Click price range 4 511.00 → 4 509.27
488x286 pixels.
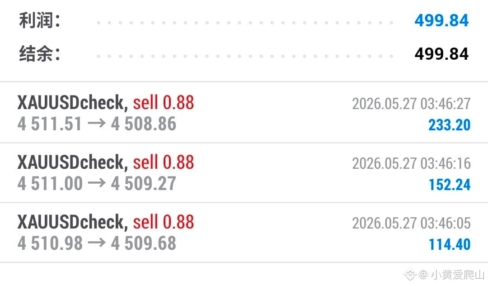tap(97, 183)
